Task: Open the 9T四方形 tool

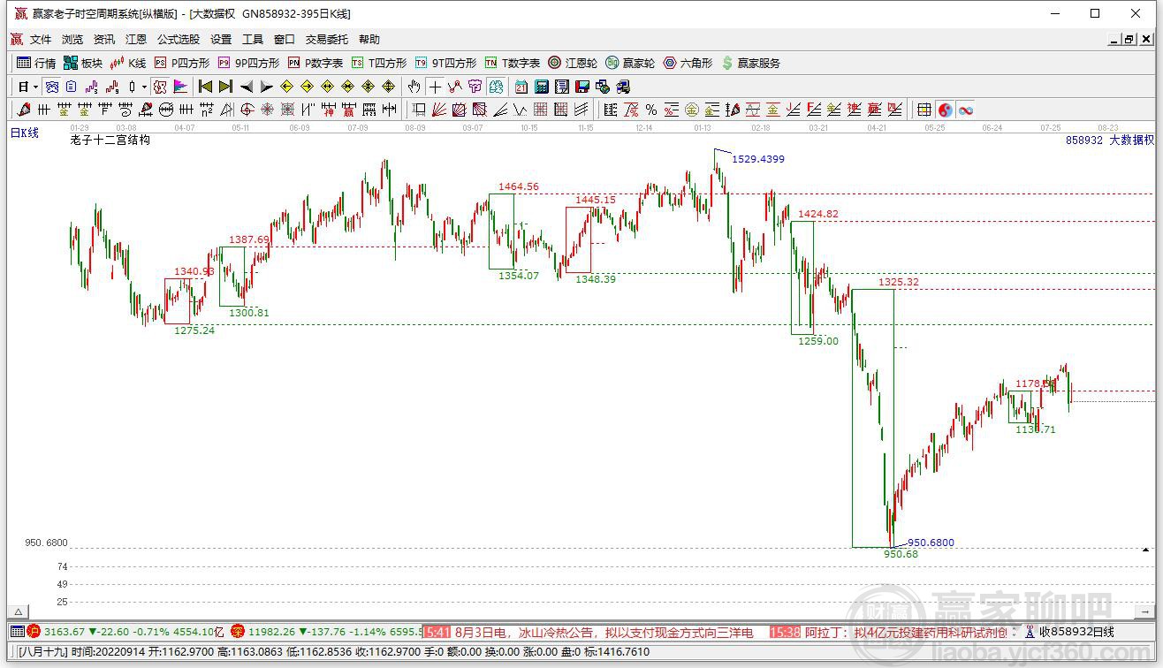Action: coord(445,63)
